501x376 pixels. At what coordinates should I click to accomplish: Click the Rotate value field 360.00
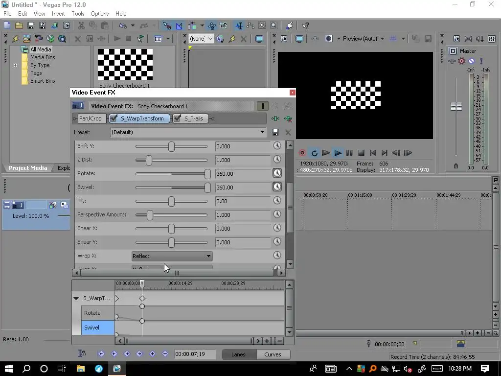coord(243,174)
